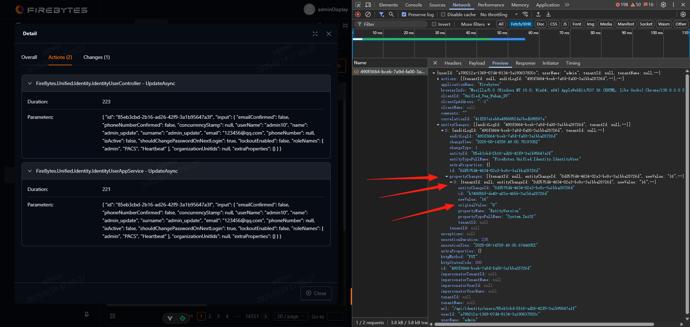The width and height of the screenshot is (690, 327).
Task: Expand the Detail dialog to fullscreen
Action: (315, 34)
